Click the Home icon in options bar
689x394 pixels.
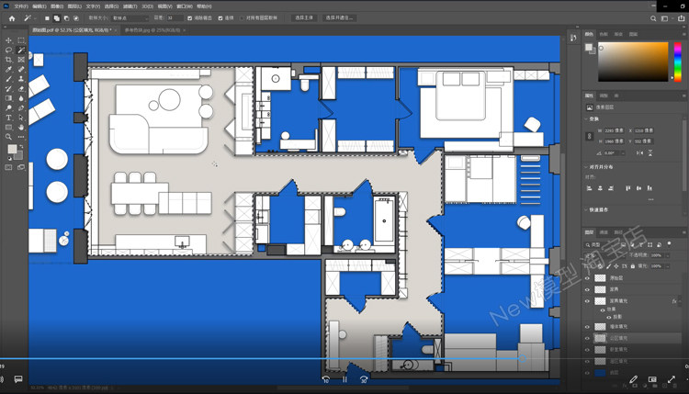click(11, 17)
